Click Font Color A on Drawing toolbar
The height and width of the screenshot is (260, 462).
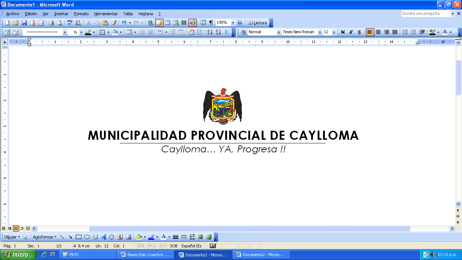[164, 237]
